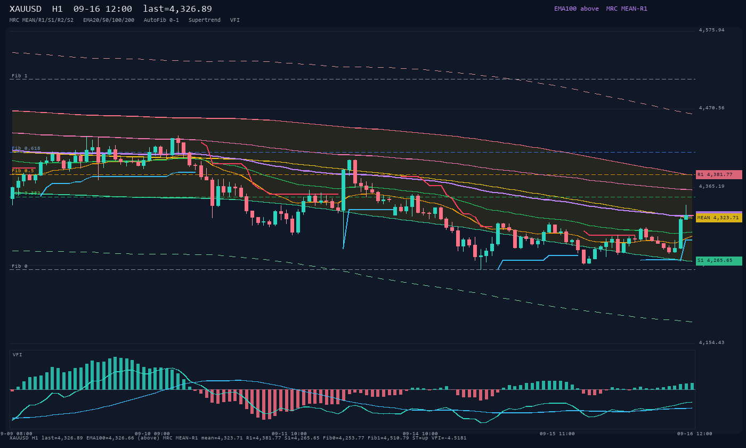
Task: Click the Fib 0 level label
Action: [20, 266]
